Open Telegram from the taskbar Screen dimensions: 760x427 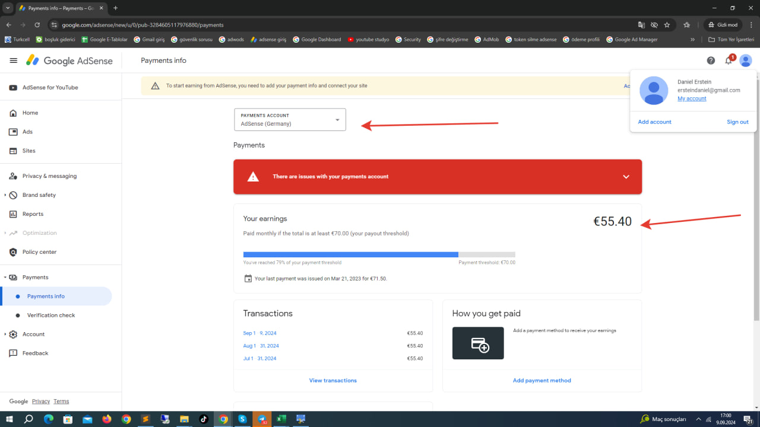(x=262, y=419)
